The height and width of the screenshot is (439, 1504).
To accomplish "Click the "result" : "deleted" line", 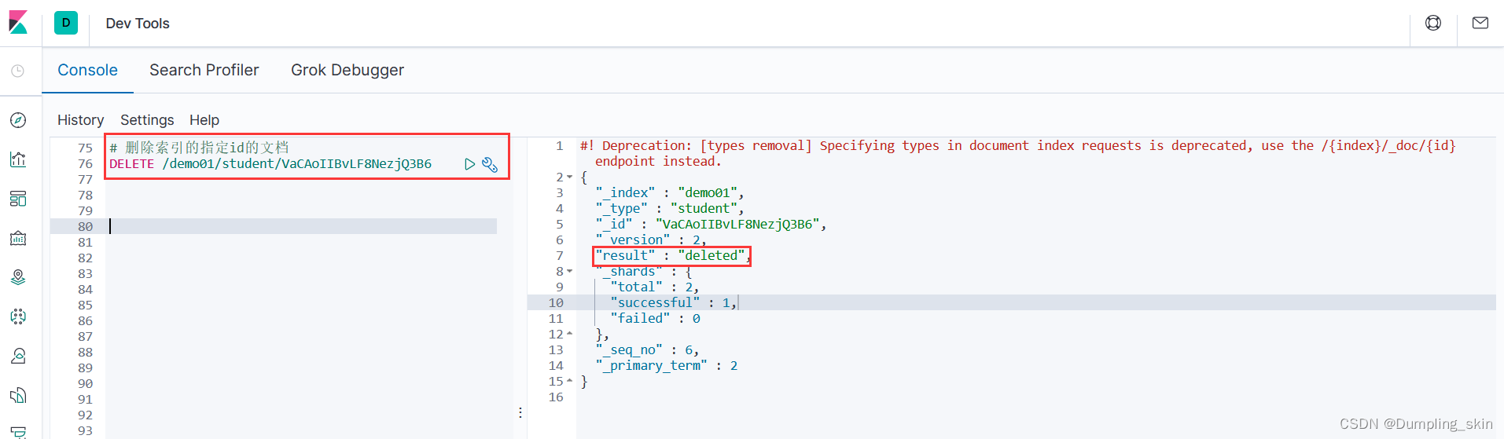I will [673, 255].
